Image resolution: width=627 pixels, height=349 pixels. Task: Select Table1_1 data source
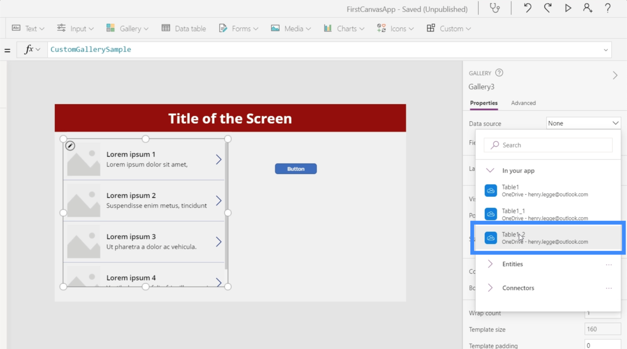[x=548, y=214]
